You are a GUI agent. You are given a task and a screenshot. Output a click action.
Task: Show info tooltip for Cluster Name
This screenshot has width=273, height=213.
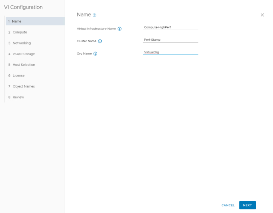(x=100, y=41)
